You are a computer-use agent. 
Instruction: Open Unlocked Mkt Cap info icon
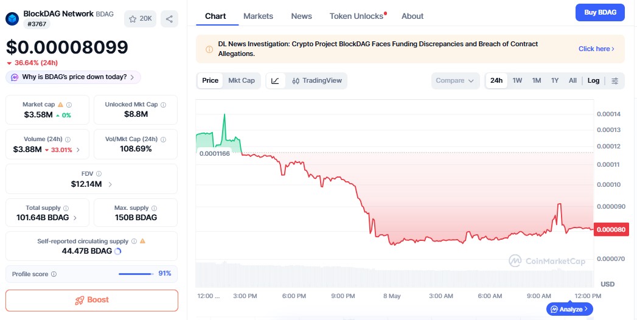(x=163, y=105)
